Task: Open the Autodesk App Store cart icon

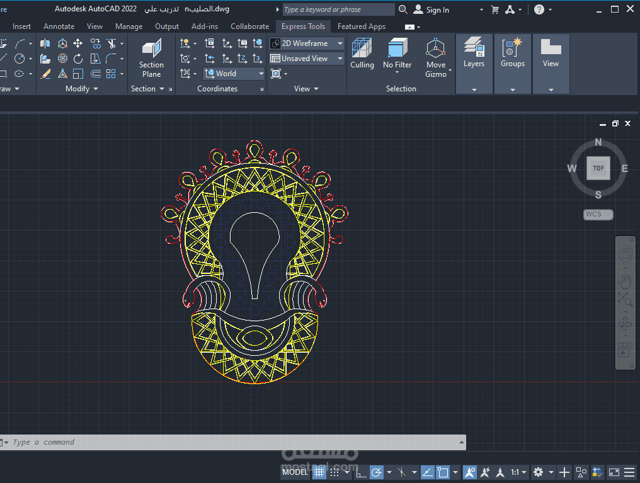Action: click(x=495, y=9)
